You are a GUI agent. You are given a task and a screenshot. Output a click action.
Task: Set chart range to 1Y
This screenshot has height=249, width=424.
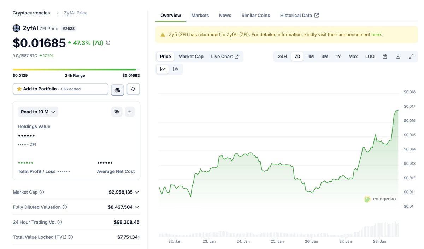click(338, 57)
